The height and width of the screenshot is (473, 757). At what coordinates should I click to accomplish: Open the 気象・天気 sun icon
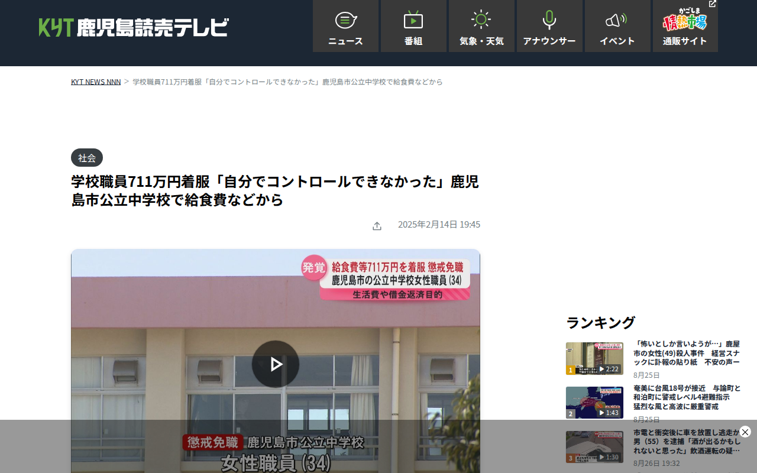481,26
